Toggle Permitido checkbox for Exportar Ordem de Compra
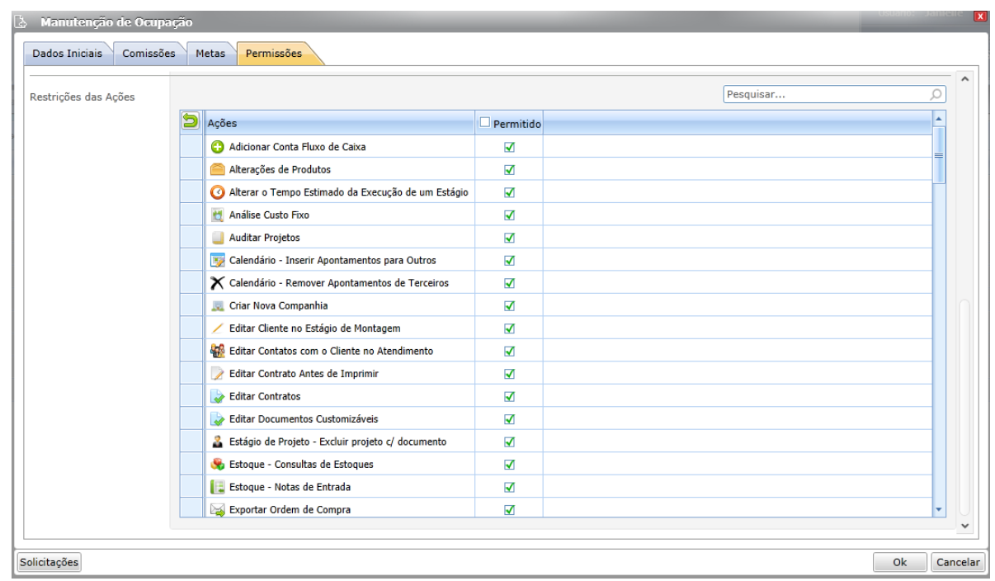Viewport: 995px width, 581px height. 509,510
